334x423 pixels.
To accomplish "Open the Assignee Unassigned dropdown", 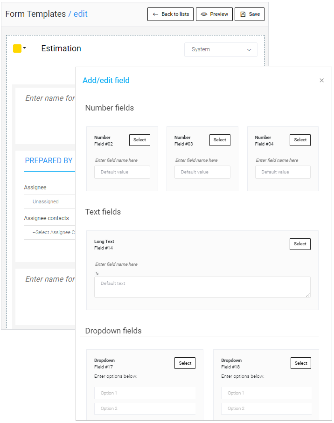I will tap(49, 202).
